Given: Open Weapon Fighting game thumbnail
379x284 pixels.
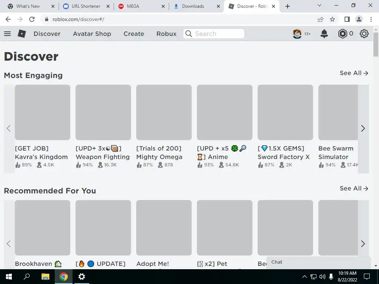Looking at the screenshot, I should pyautogui.click(x=103, y=112).
